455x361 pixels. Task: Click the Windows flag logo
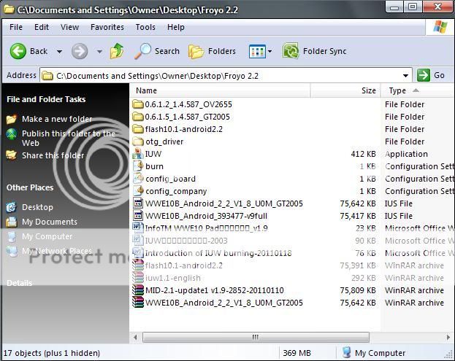[440, 27]
